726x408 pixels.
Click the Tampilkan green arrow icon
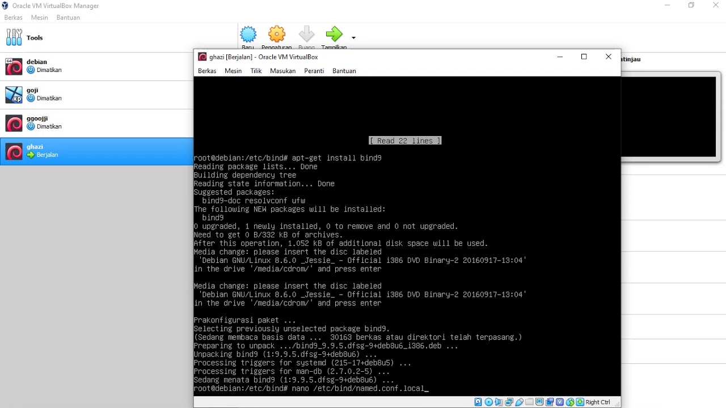(x=334, y=35)
